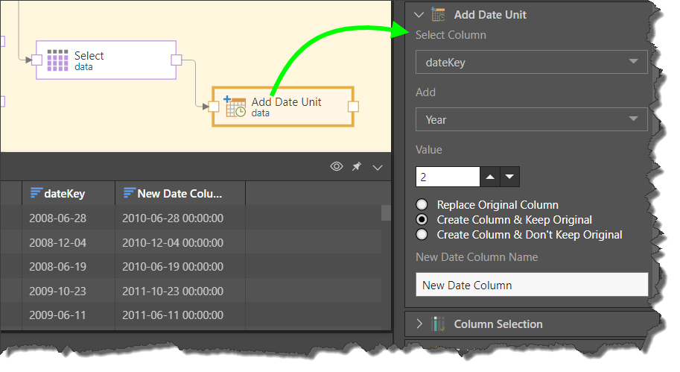Screen dimensions: 680x372
Task: Choose Create Column & Don't Keep Original
Action: (x=422, y=235)
